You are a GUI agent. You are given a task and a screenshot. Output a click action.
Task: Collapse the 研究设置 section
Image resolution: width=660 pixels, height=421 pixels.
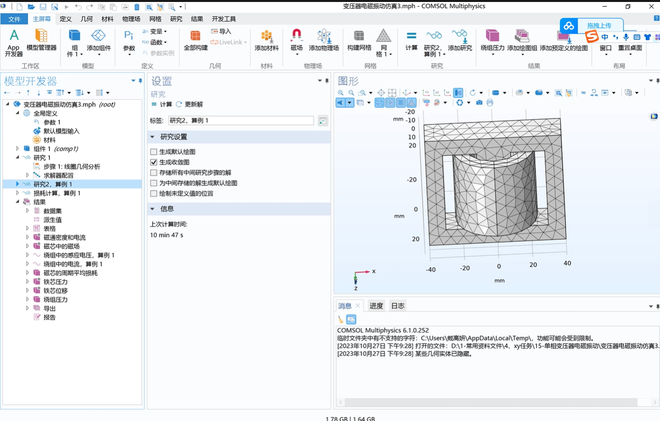tap(152, 137)
